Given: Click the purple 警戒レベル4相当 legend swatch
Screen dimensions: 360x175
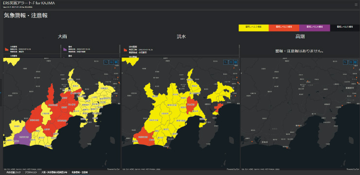Looking at the screenshot, I should click(x=315, y=28).
